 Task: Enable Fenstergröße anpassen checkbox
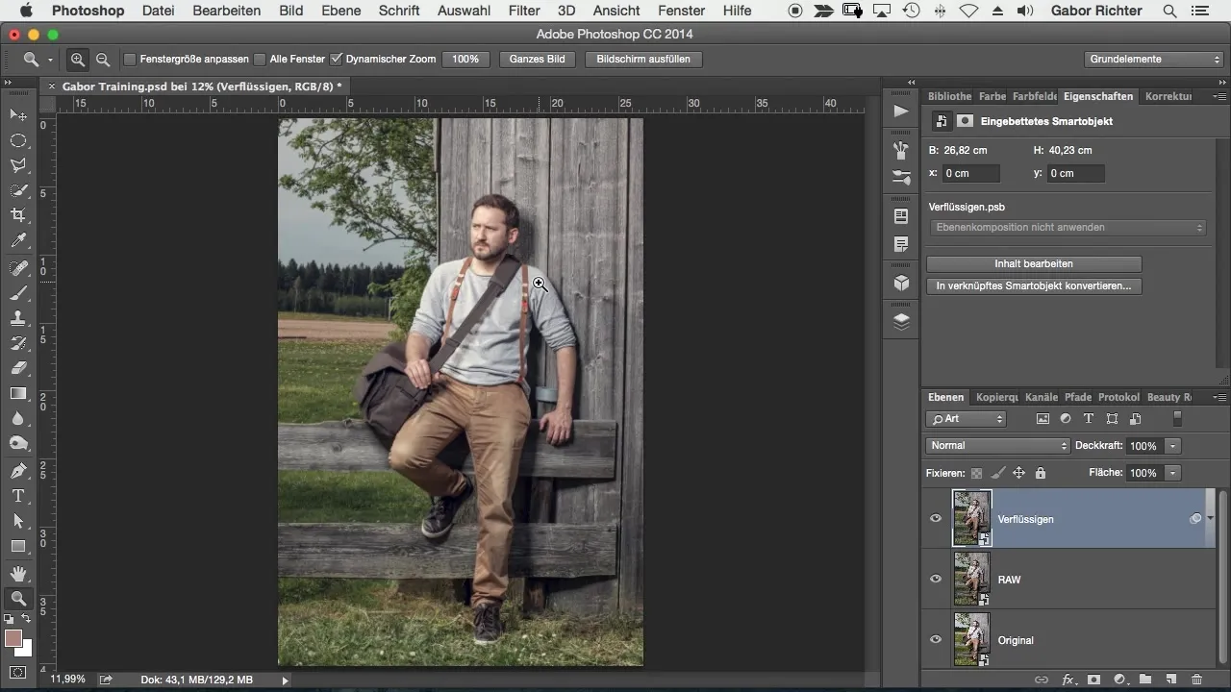coord(130,60)
